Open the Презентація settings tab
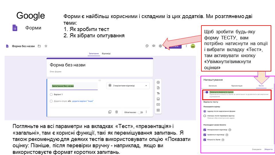 237,86
